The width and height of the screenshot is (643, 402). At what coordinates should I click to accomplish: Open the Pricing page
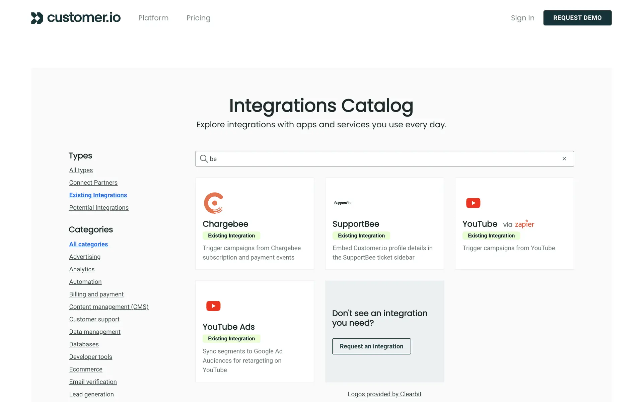point(198,18)
